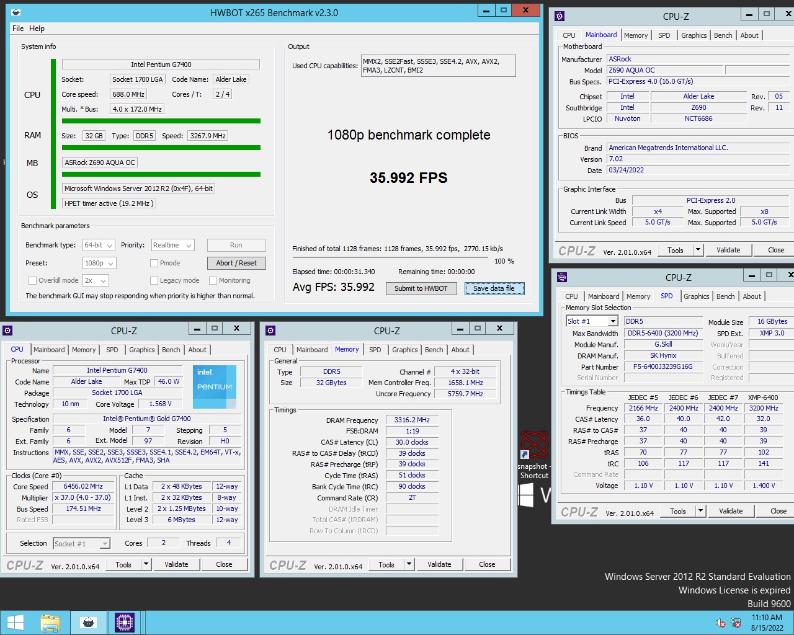Click the Module Size 16 GBytes value

coord(772,321)
